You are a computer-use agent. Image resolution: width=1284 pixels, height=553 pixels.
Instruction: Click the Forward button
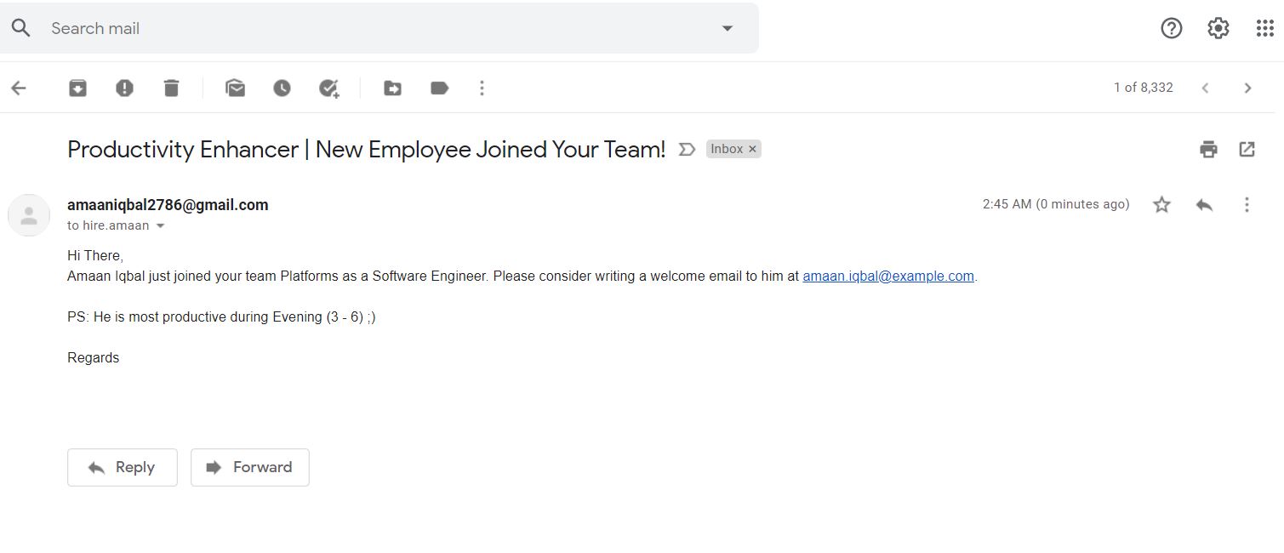coord(250,467)
